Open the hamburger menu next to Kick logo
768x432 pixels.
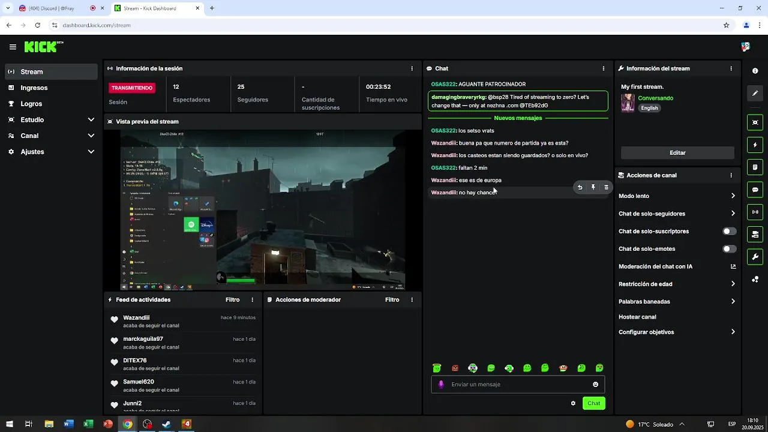click(x=13, y=47)
